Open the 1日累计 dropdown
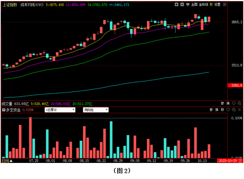Screen dimensions: 244x179 (x=60, y=110)
